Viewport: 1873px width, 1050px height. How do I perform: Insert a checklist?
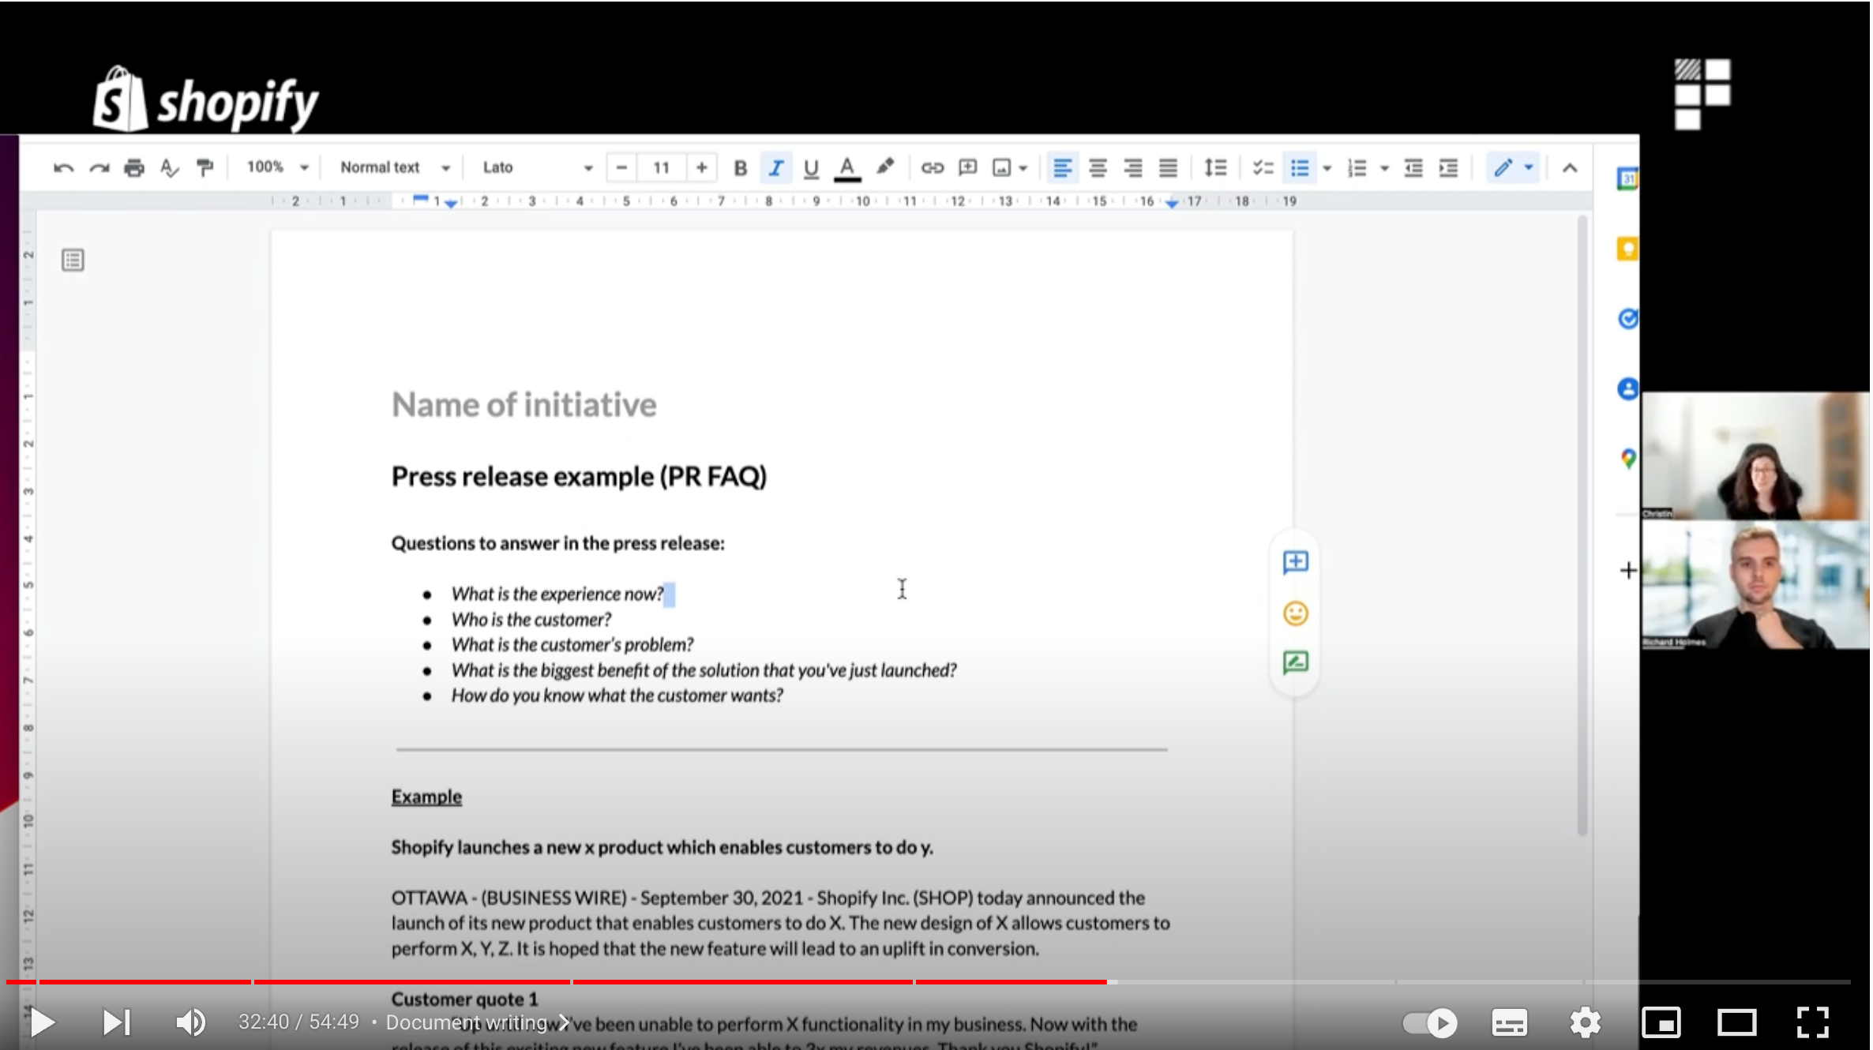1263,167
